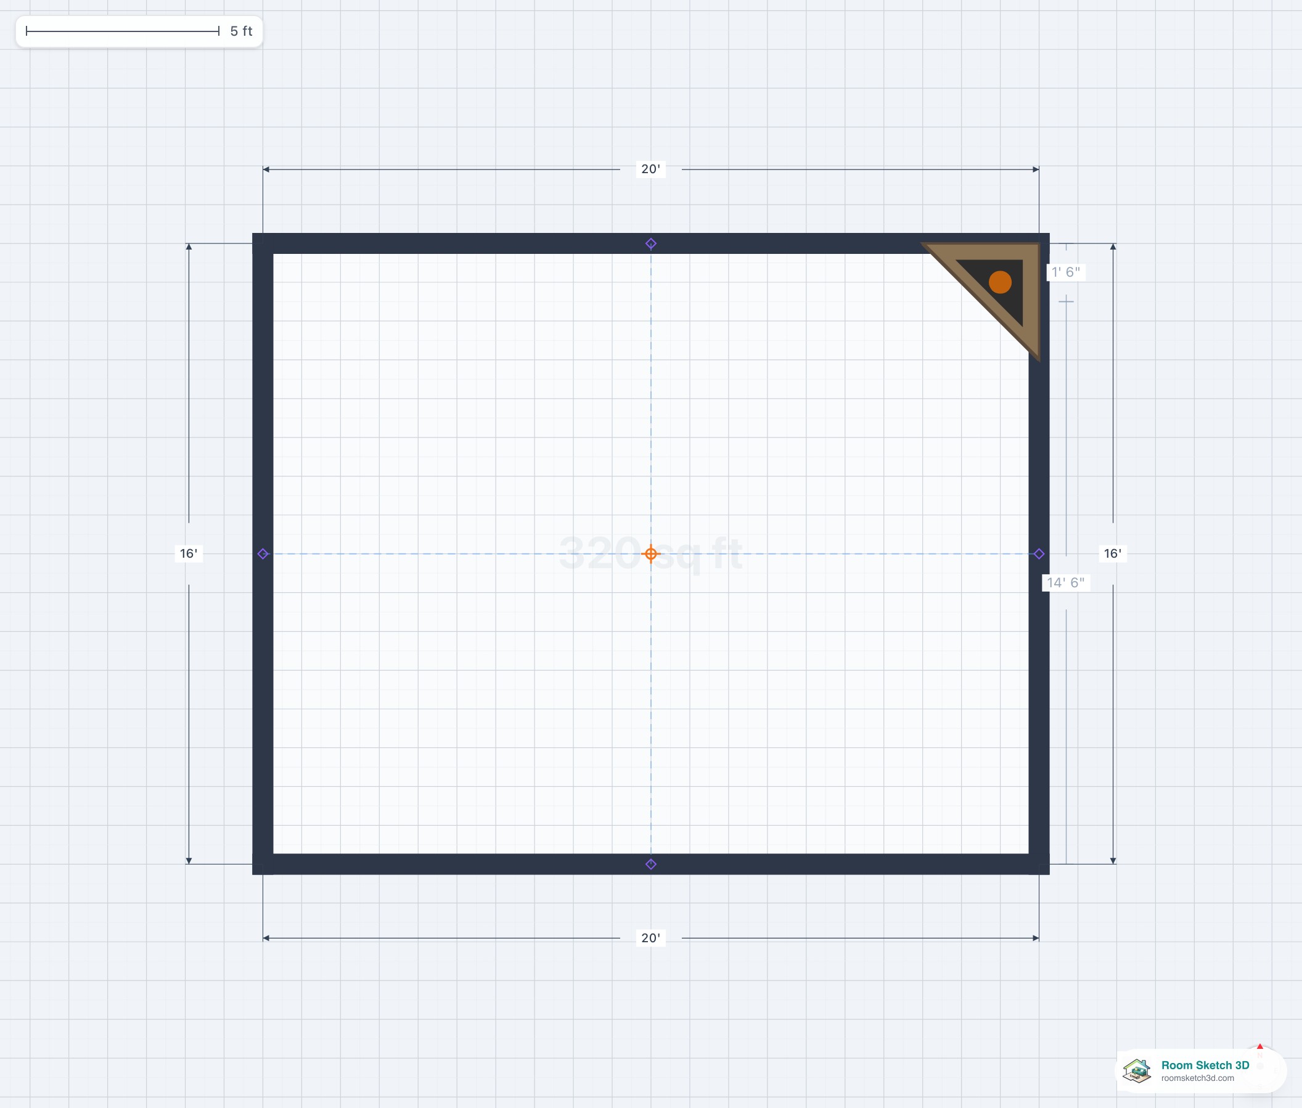This screenshot has height=1108, width=1302.
Task: Click the red north compass arrow
Action: pyautogui.click(x=1260, y=1047)
